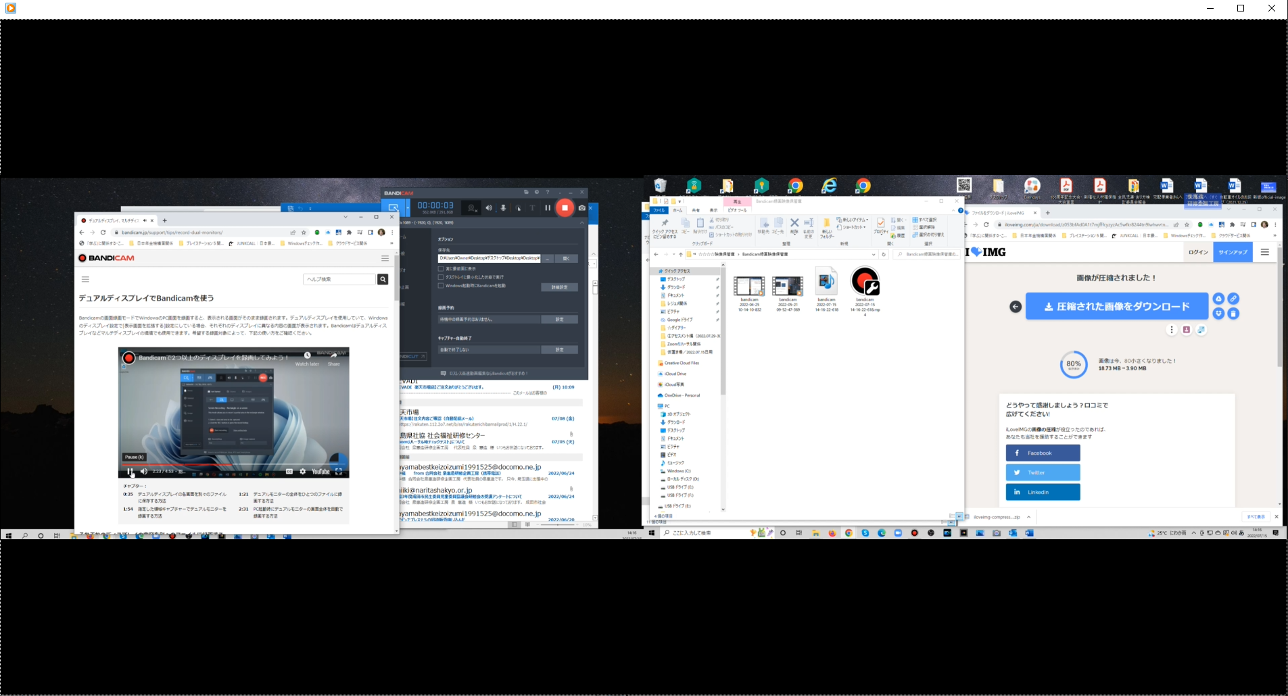
Task: Click 新しいフォルダー icon in Explorer ribbon
Action: [827, 228]
